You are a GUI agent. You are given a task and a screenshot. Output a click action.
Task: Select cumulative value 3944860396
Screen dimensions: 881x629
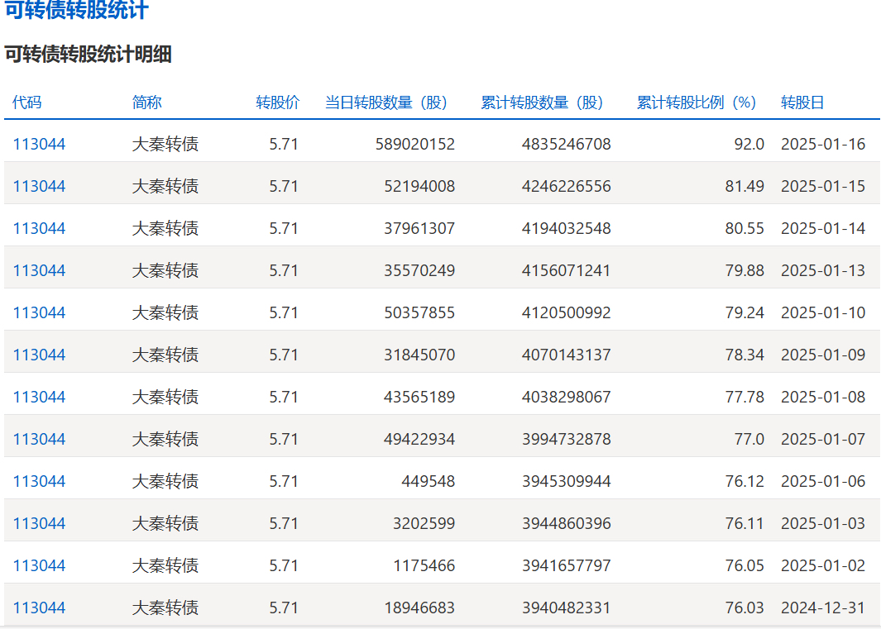point(567,523)
